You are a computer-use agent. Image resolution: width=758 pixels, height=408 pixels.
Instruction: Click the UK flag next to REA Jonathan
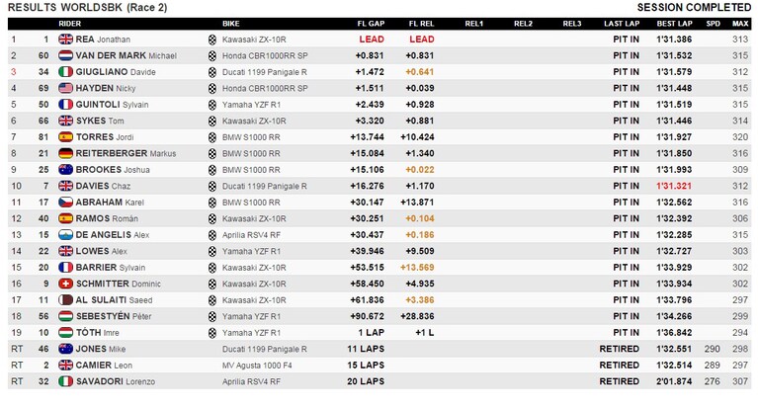(65, 40)
